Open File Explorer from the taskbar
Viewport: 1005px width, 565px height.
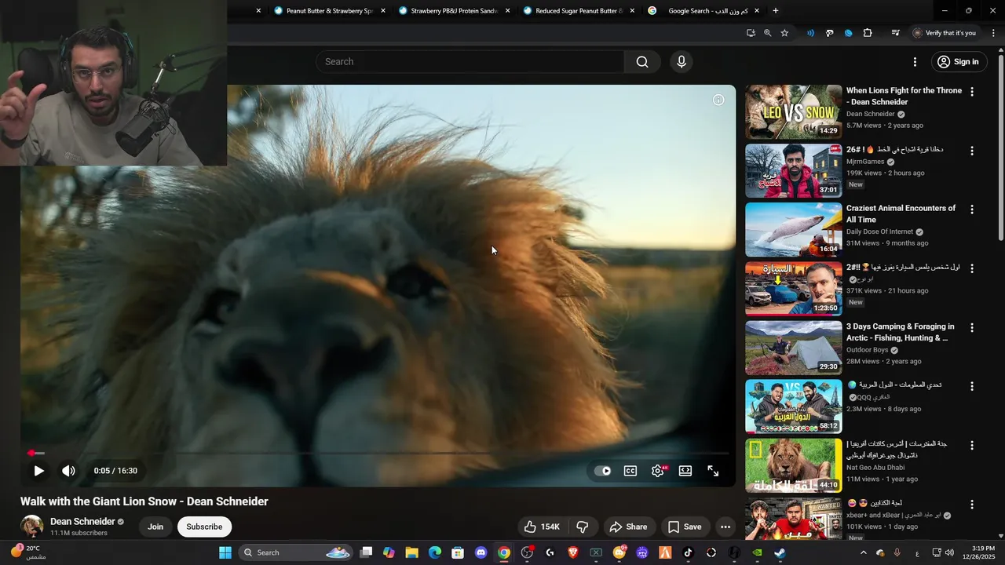[411, 552]
